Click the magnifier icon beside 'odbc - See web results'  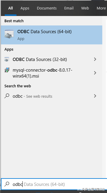tap(7, 96)
